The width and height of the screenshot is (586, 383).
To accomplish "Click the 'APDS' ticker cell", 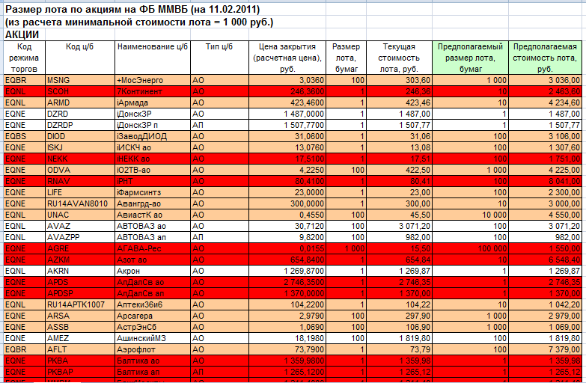I will pos(80,282).
